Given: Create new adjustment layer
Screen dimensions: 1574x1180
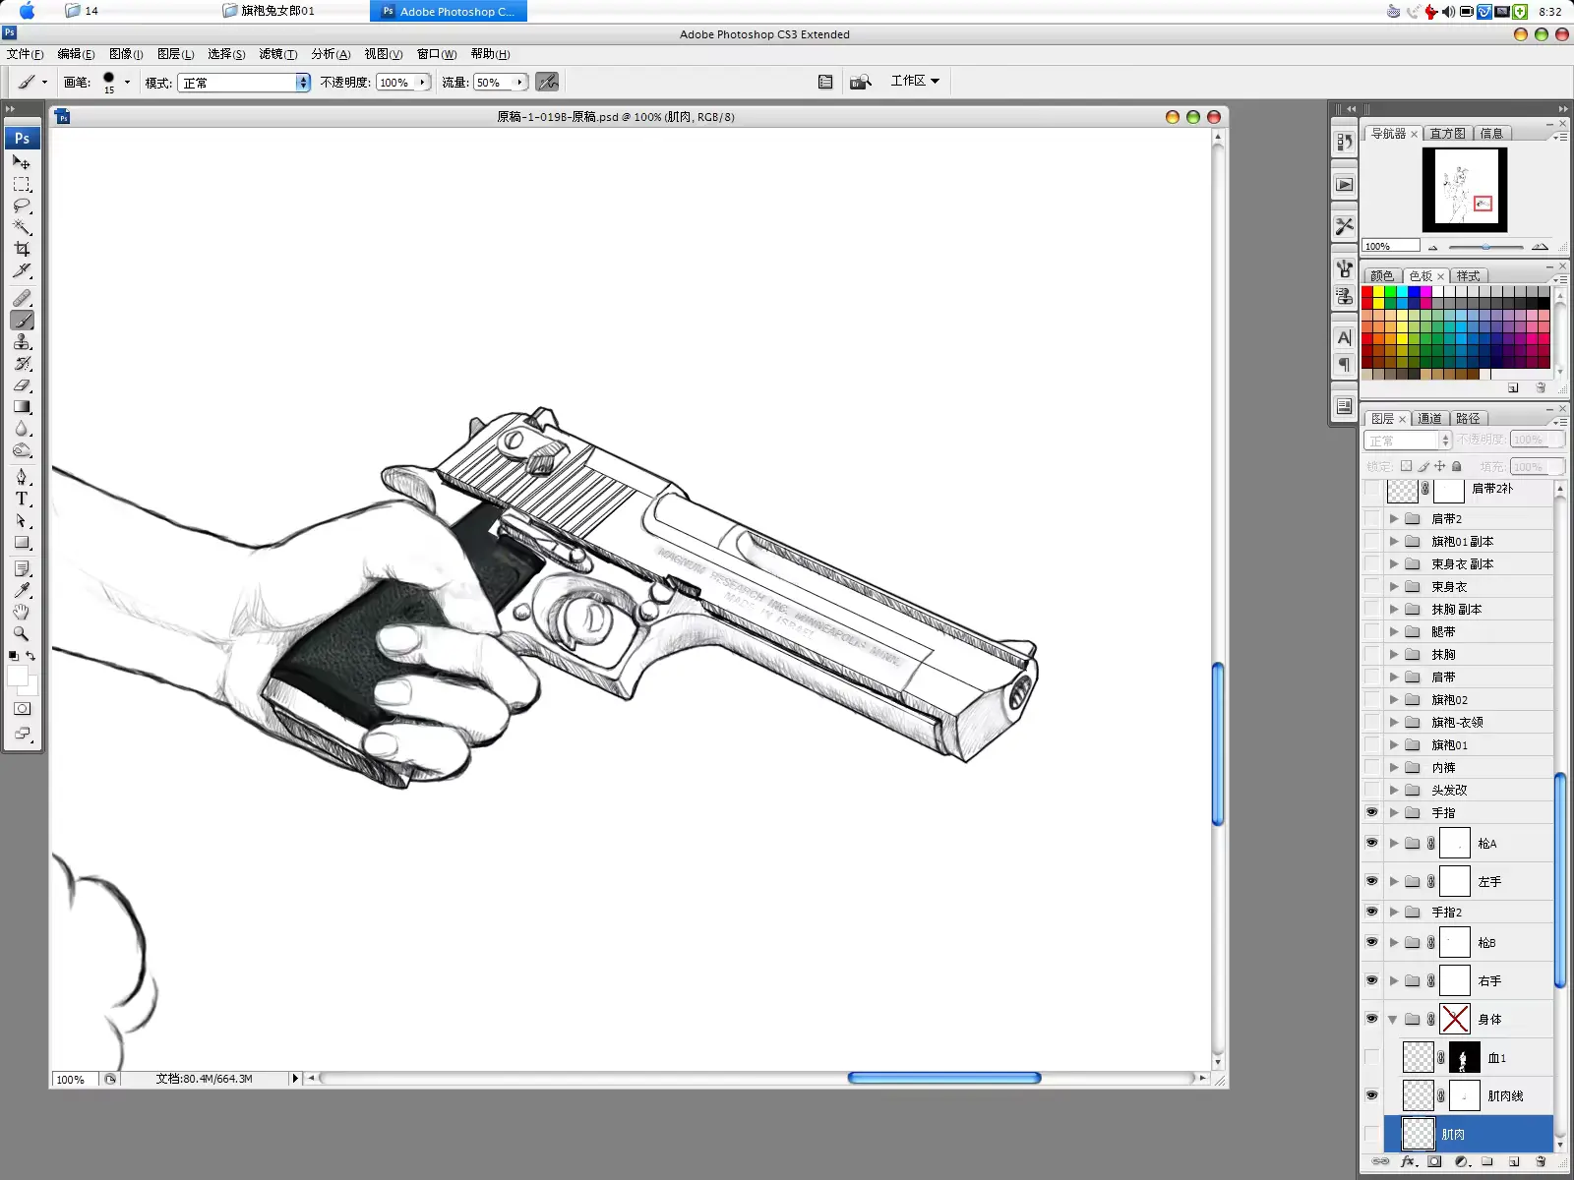Looking at the screenshot, I should tap(1461, 1161).
